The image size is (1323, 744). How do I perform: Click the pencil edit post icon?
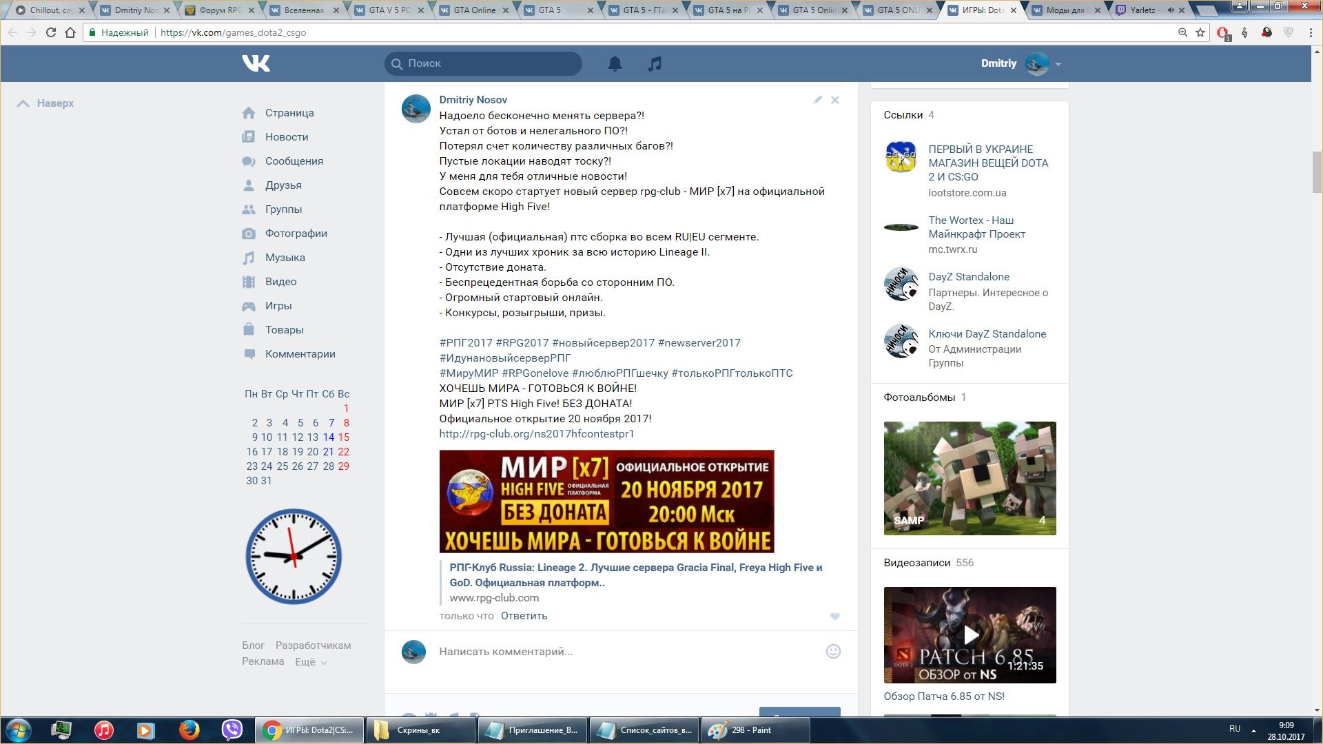[x=817, y=100]
